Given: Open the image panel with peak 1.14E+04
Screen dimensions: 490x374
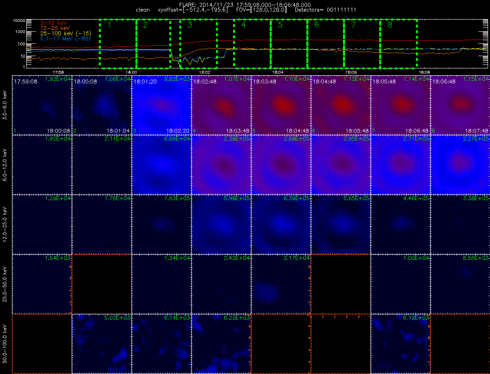Looking at the screenshot, I should pyautogui.click(x=400, y=104).
